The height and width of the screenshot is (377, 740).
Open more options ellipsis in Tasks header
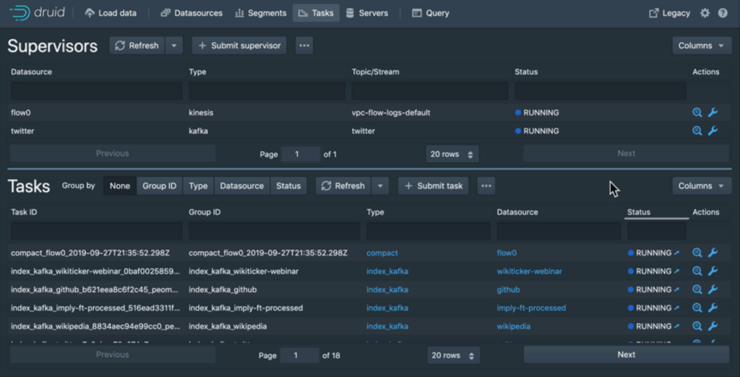[x=486, y=186]
